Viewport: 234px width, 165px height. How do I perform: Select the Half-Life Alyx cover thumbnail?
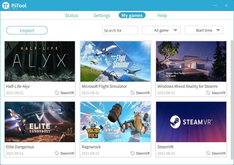point(40,61)
